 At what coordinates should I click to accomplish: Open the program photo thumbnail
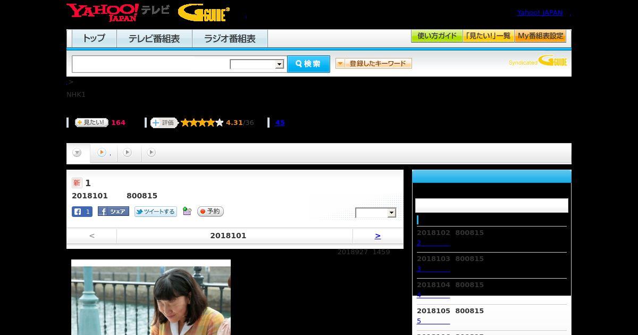pyautogui.click(x=151, y=297)
